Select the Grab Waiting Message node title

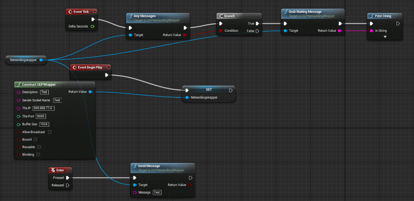click(305, 12)
